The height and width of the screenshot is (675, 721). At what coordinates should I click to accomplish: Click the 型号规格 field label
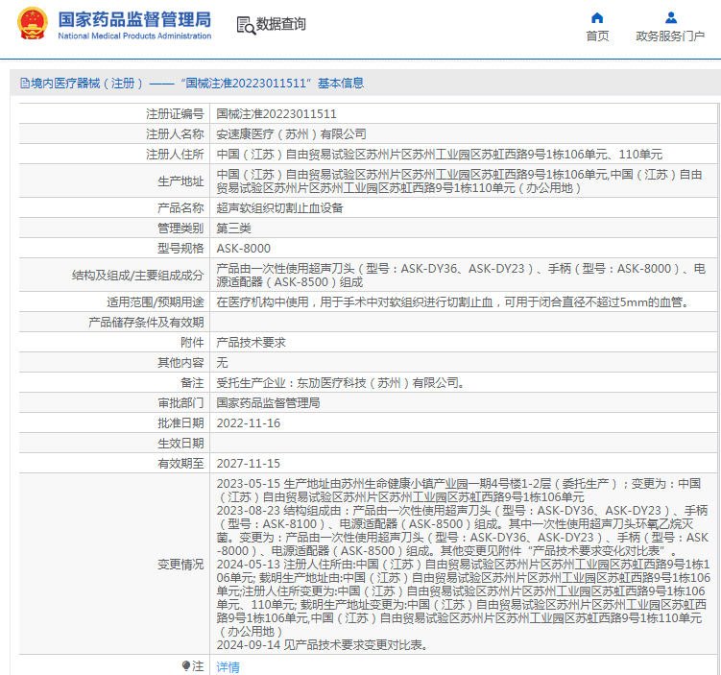[180, 249]
